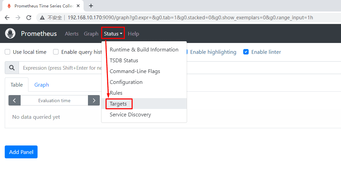This screenshot has height=181, width=341.
Task: Click the magnifier search icon
Action: pos(12,68)
